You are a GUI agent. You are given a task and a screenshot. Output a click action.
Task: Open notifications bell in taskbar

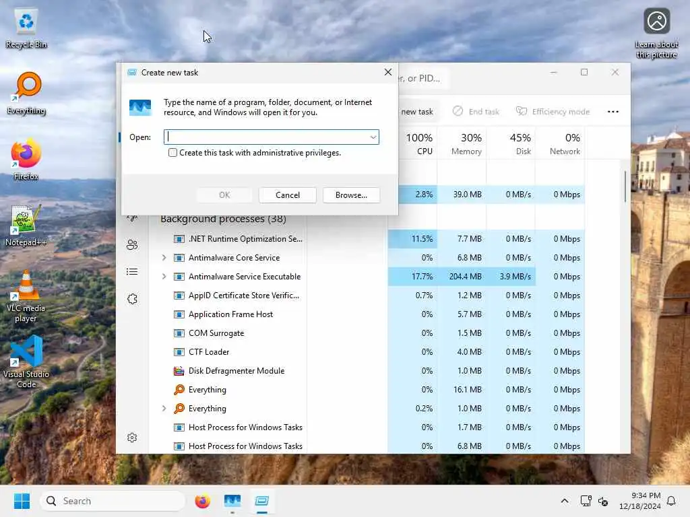(x=671, y=501)
